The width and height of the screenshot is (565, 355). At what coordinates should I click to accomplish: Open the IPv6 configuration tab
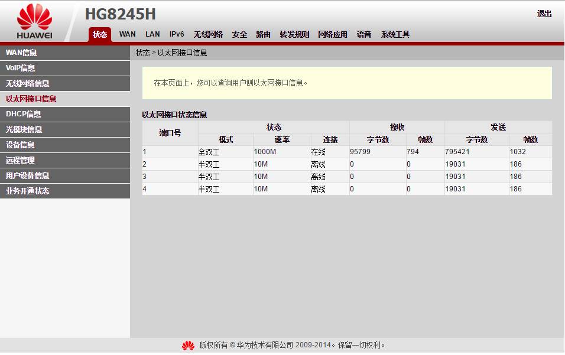click(x=176, y=34)
